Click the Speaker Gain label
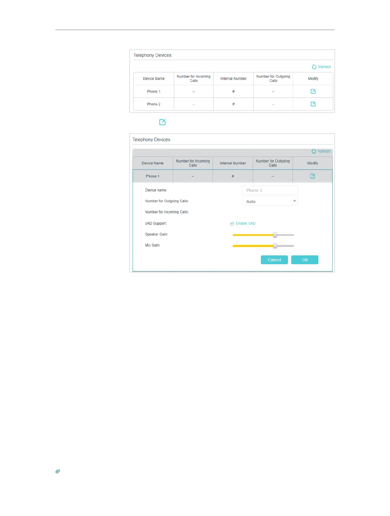390x516 pixels. 157,234
